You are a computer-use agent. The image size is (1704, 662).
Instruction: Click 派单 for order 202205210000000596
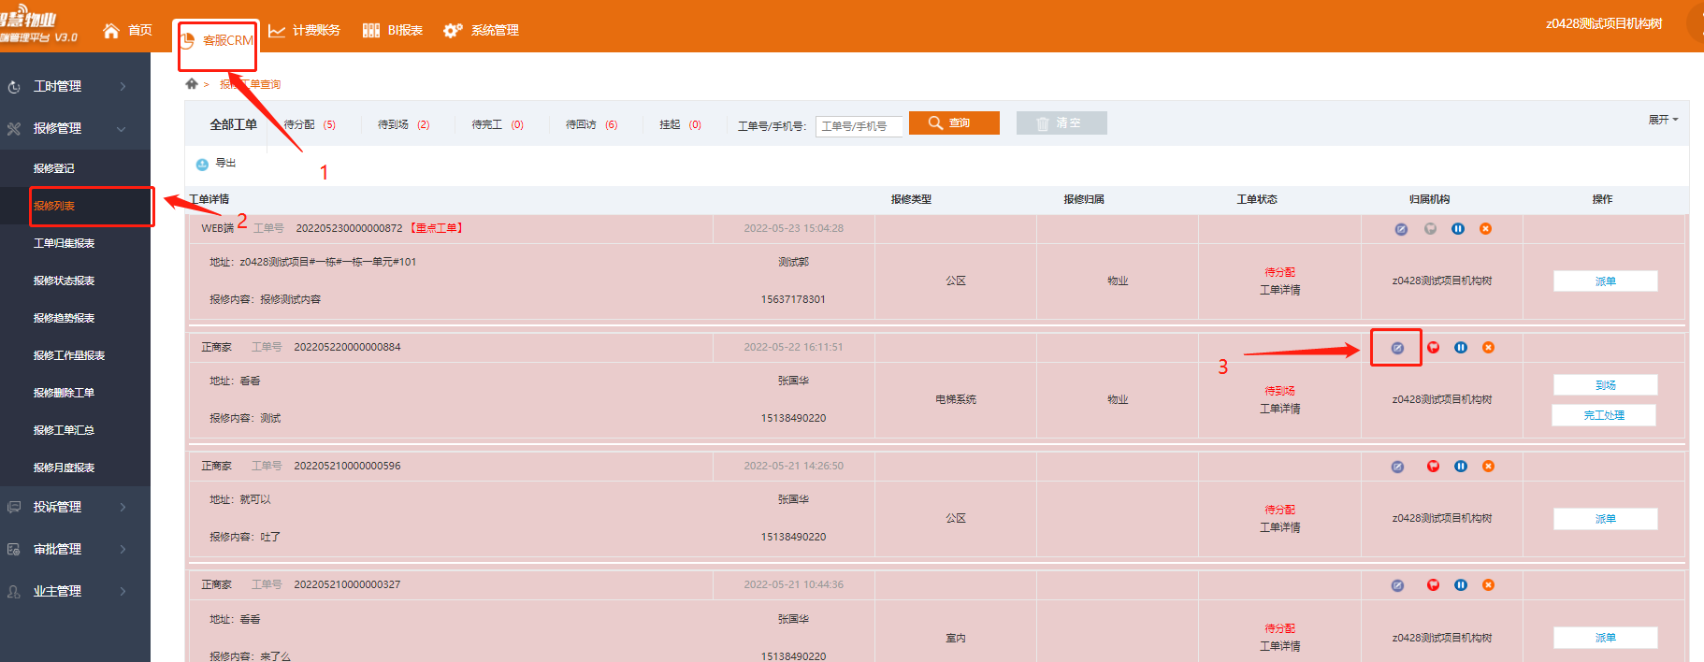(x=1606, y=519)
